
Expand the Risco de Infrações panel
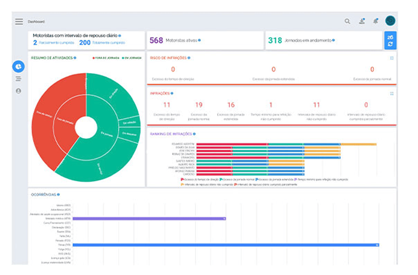[392, 58]
